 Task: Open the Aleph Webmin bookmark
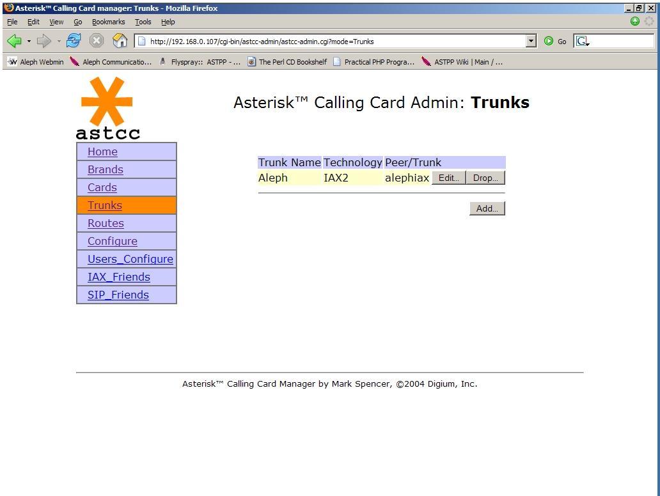36,62
